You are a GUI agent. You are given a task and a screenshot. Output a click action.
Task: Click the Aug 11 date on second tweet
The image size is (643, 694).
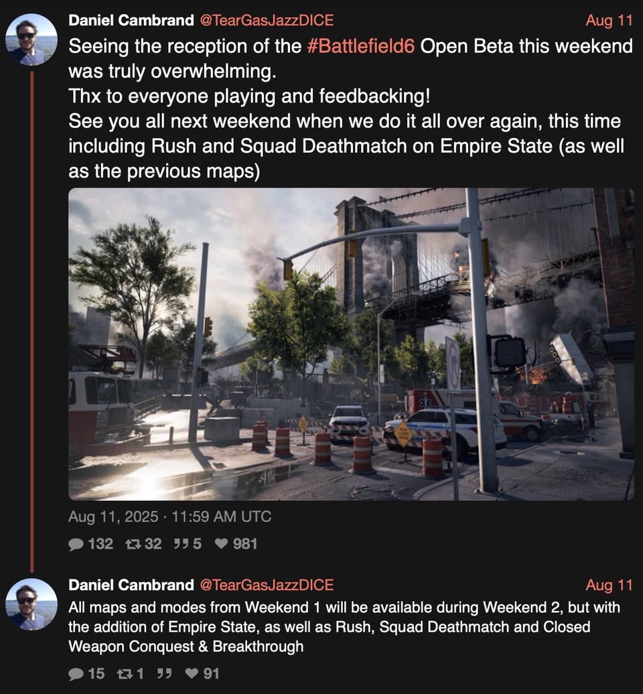point(609,585)
